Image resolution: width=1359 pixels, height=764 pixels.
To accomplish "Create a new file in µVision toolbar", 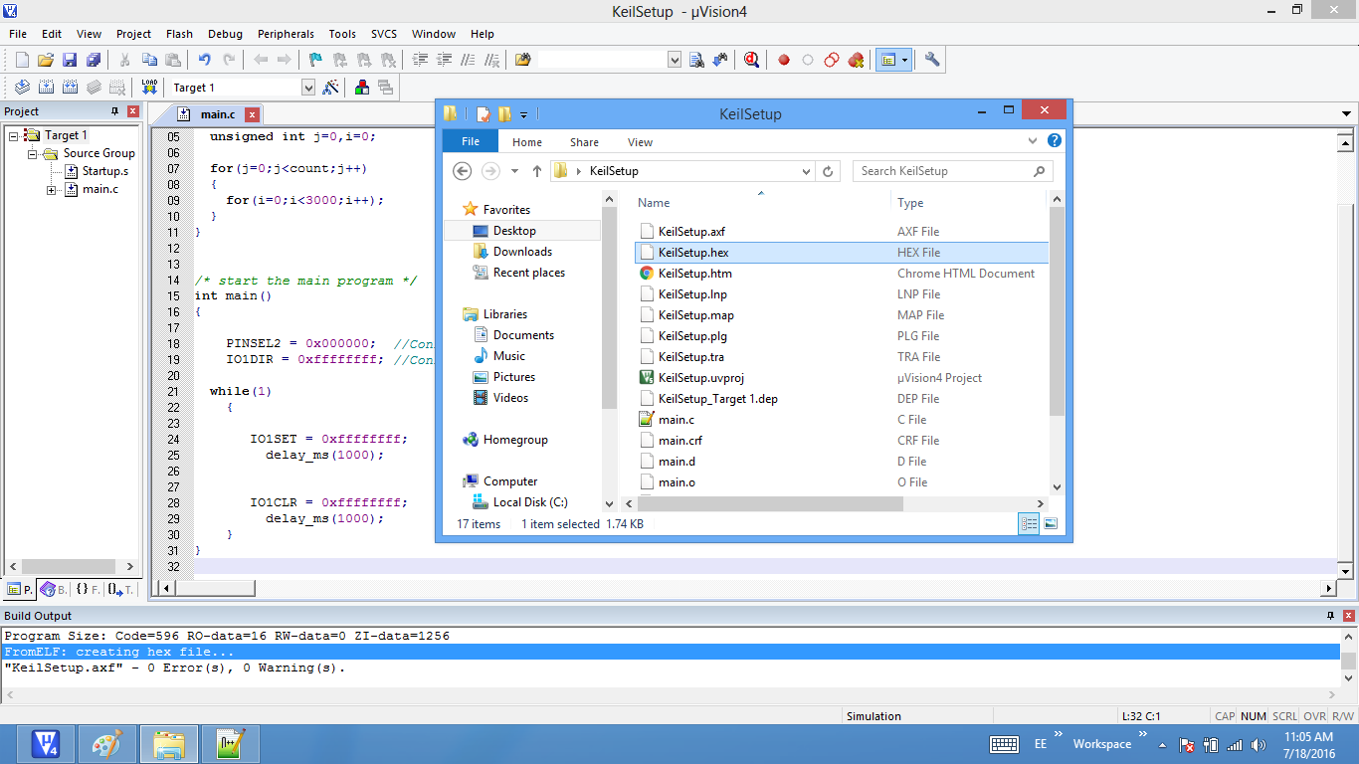I will pyautogui.click(x=22, y=60).
